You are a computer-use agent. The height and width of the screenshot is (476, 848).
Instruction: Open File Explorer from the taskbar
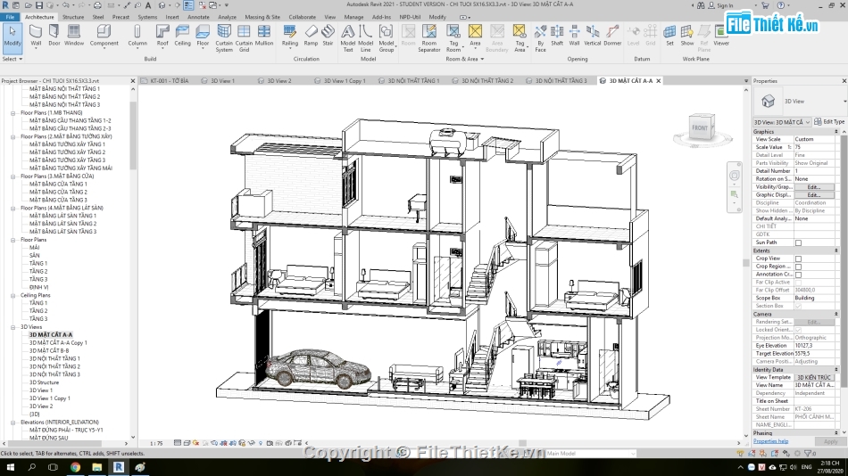point(96,467)
